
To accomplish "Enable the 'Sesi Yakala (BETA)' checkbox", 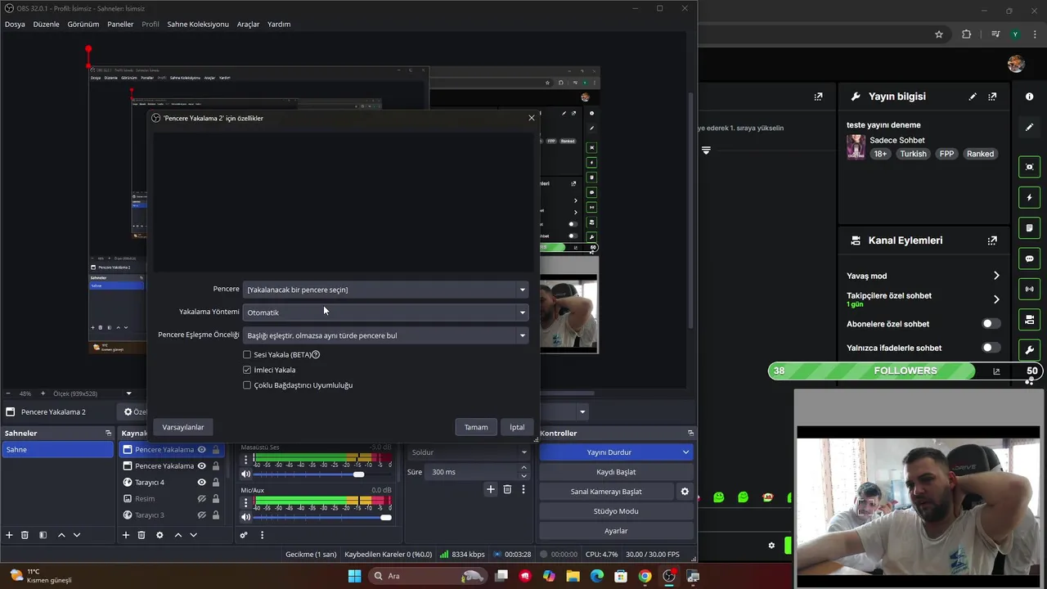I will point(247,354).
